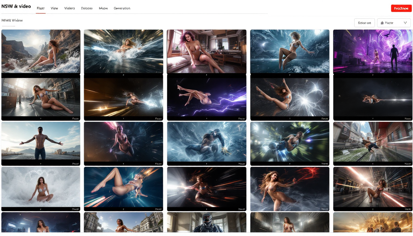Click the Flux badge on the canyon swimsuit video
The width and height of the screenshot is (413, 236).
click(x=76, y=74)
